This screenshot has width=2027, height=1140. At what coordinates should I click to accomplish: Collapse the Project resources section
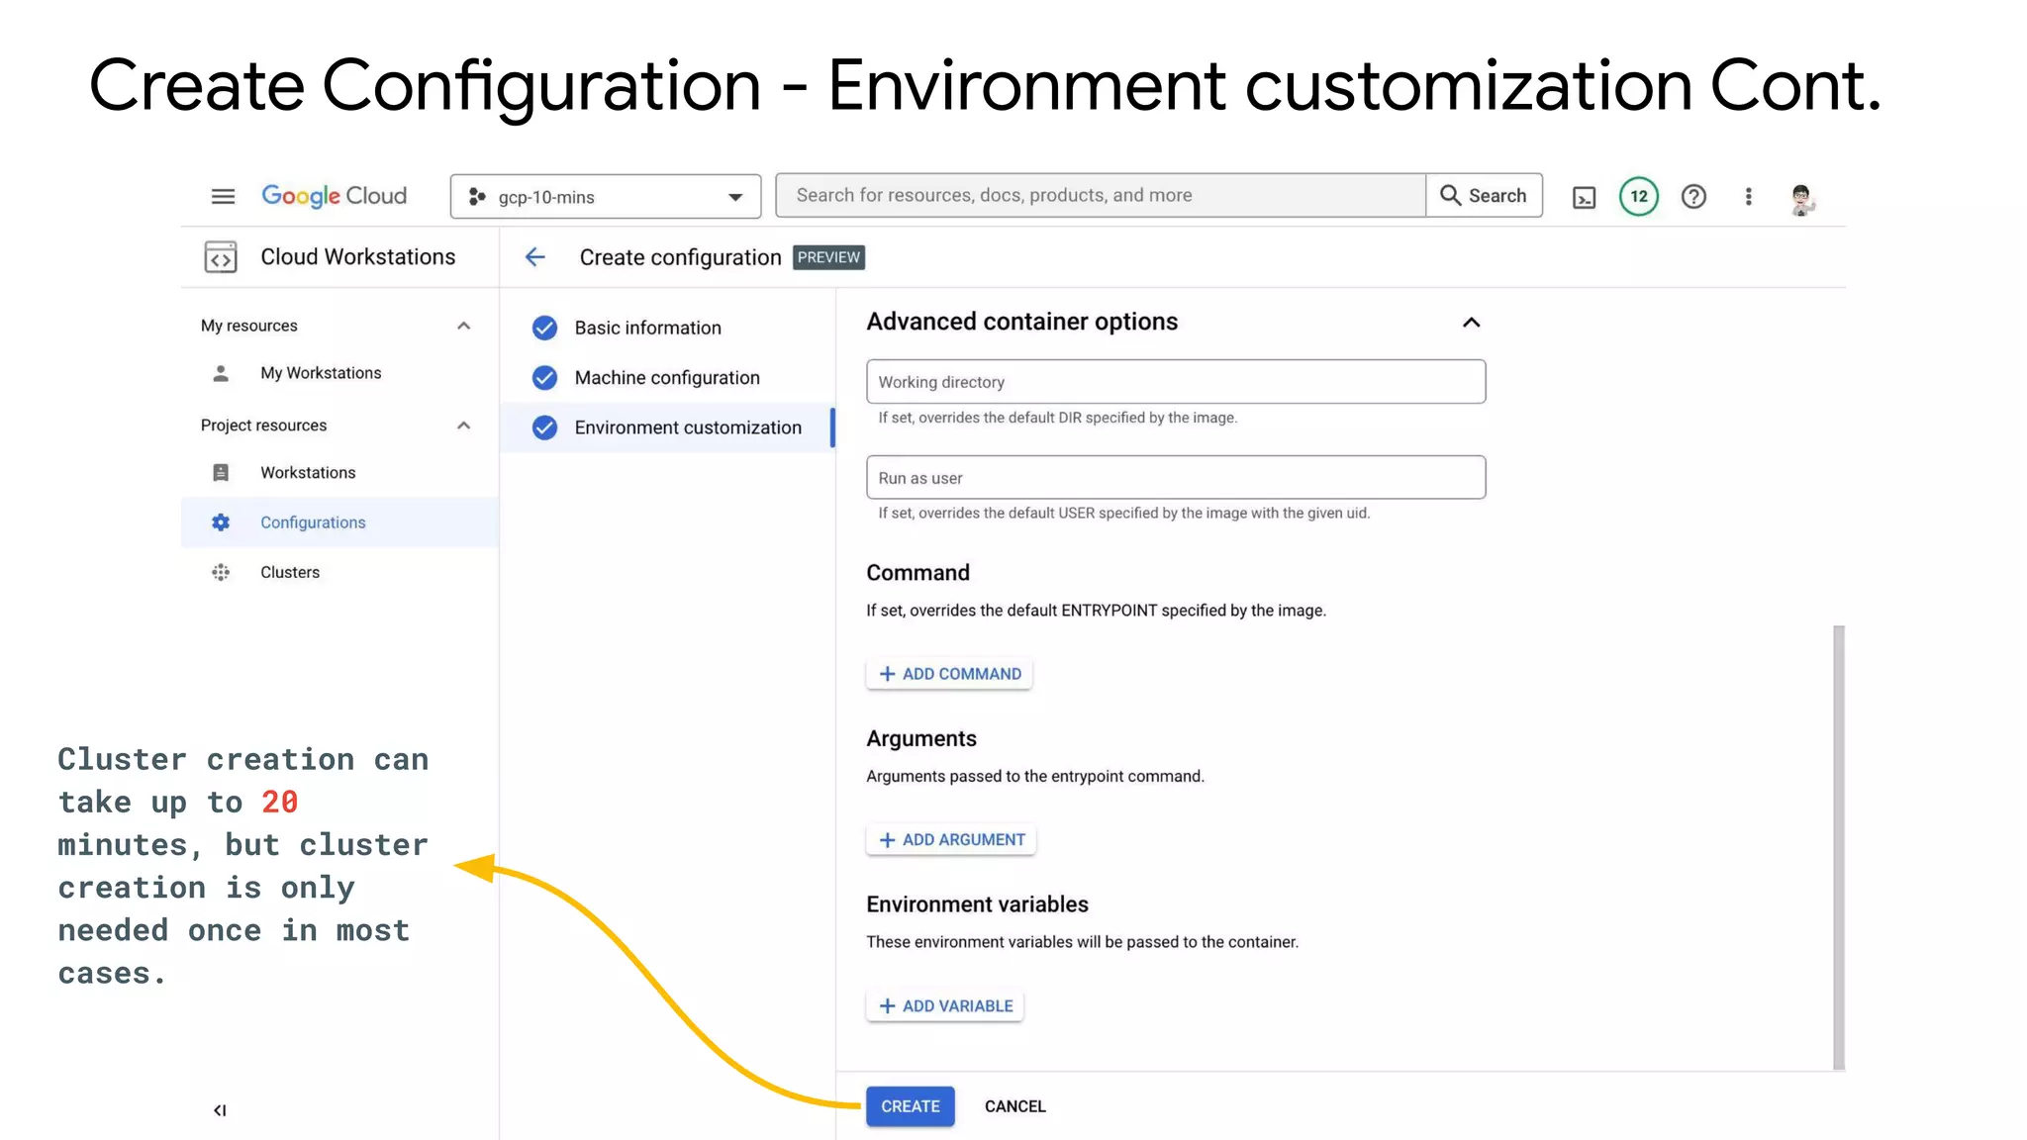[x=463, y=426]
